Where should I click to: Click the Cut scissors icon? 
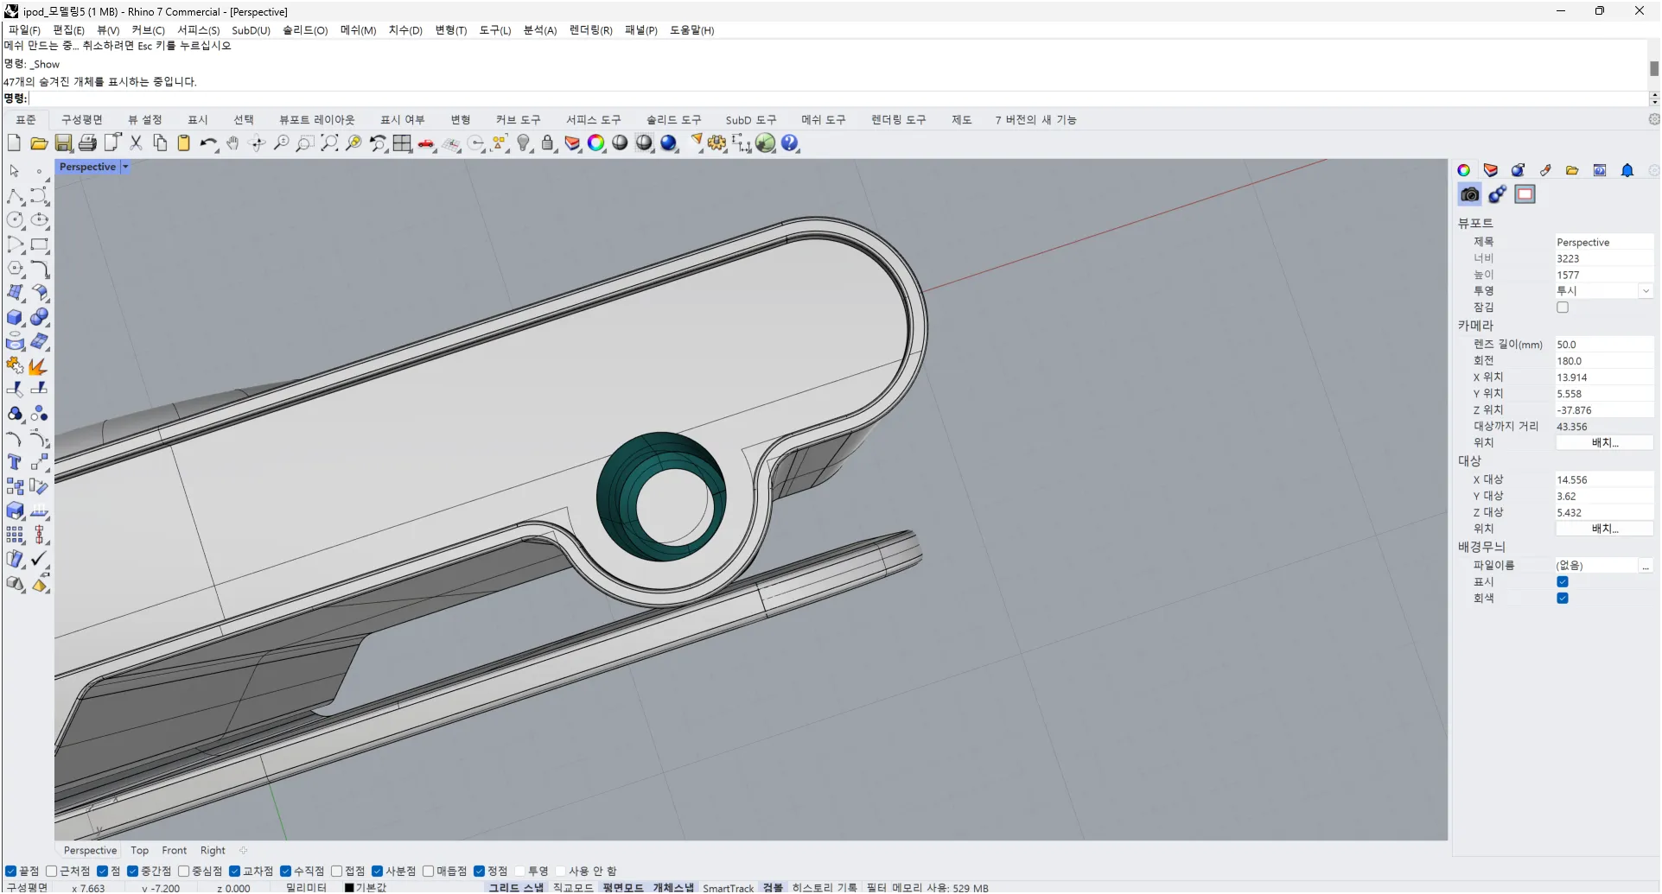[x=136, y=143]
